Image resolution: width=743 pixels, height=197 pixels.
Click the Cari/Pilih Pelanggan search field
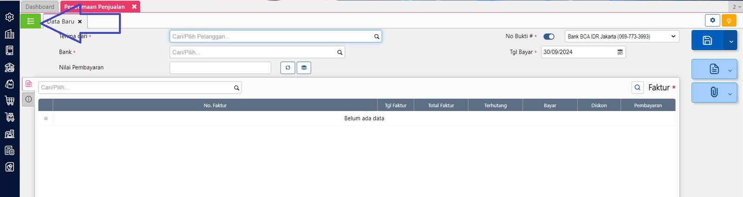(272, 37)
